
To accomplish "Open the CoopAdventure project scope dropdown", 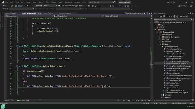I will (x=28, y=16).
